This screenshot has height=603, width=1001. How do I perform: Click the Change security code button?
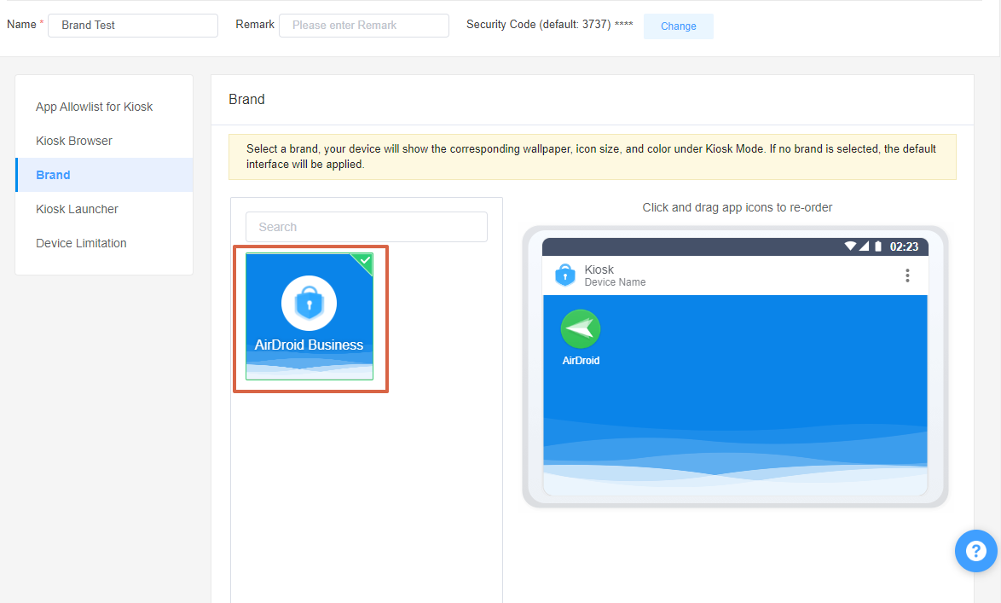point(678,26)
